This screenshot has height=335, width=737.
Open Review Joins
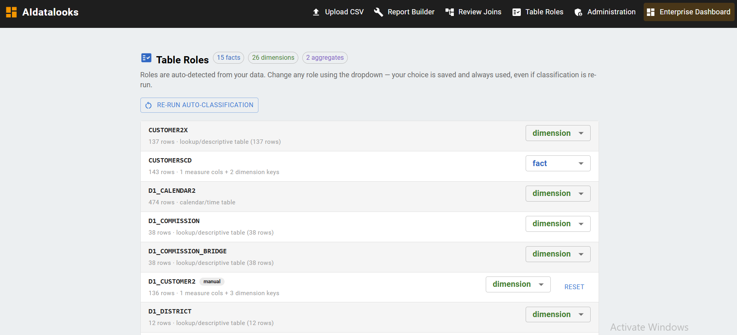473,12
